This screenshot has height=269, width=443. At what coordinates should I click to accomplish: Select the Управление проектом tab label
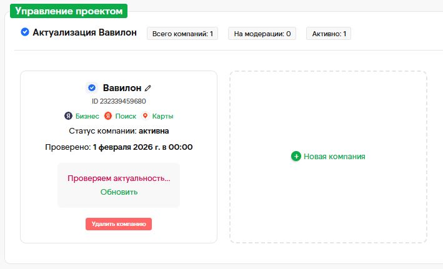pos(69,11)
